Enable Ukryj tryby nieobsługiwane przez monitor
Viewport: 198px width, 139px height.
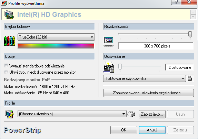[x=6, y=72]
